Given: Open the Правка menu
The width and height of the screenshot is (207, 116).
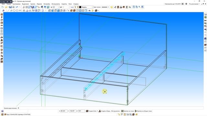Looking at the screenshot, I should click(9, 4).
